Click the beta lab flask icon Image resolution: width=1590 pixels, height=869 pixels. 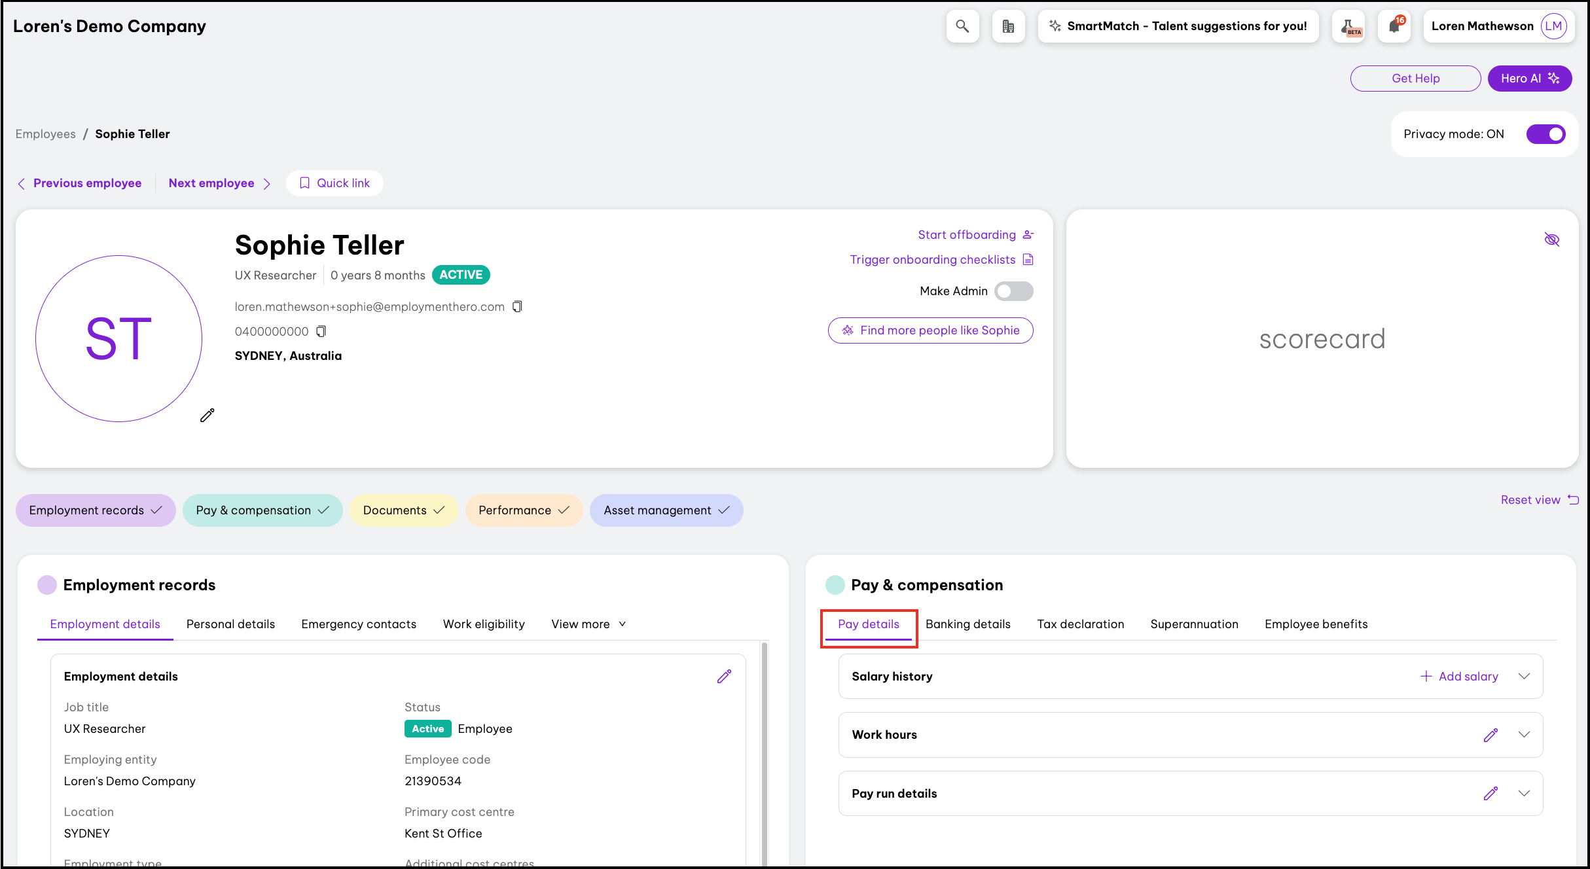click(1348, 26)
